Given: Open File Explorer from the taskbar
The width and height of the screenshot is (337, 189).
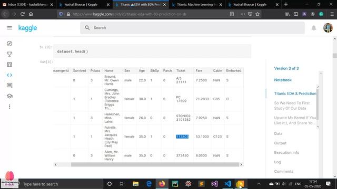Looking at the screenshot, I should 135,184.
